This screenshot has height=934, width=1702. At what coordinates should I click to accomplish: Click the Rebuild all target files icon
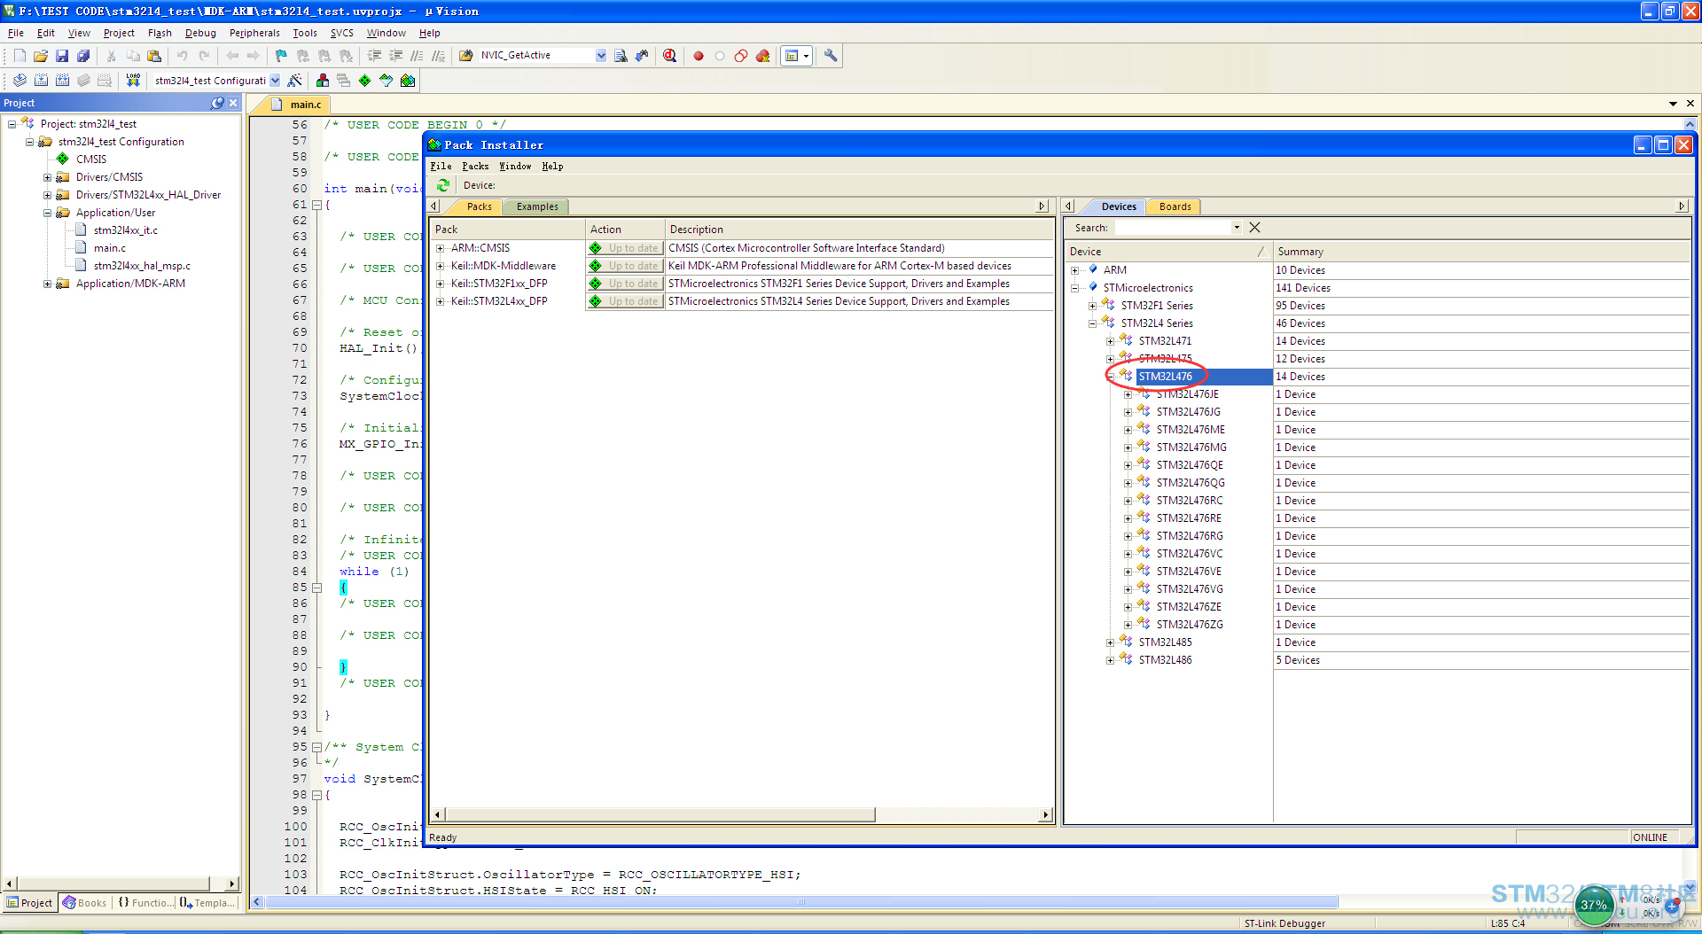coord(62,81)
